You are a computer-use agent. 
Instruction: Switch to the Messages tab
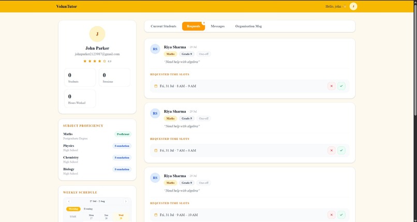tap(217, 26)
